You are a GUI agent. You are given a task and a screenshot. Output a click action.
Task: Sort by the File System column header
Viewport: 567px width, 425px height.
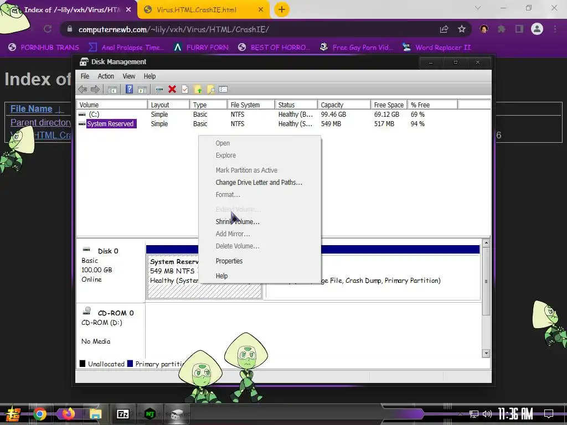click(251, 105)
